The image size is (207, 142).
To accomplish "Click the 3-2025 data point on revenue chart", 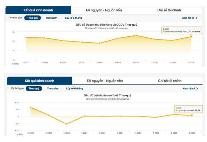I will coord(191,37).
